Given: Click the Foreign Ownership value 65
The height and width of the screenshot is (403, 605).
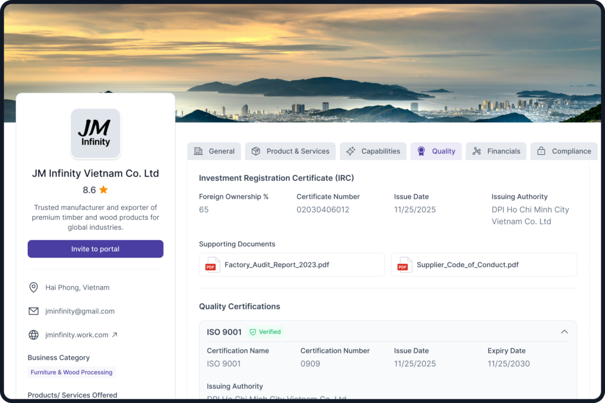Looking at the screenshot, I should (x=204, y=210).
